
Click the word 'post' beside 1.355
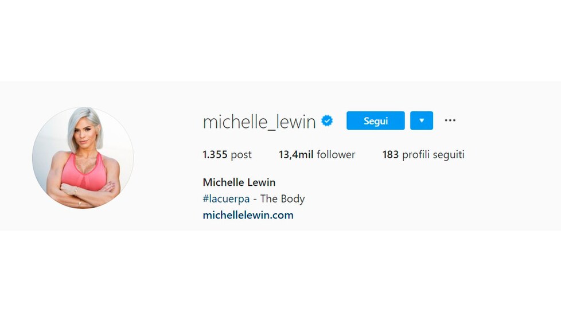tap(241, 155)
